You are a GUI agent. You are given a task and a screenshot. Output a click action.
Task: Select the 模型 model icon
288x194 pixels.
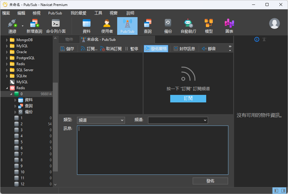click(x=209, y=26)
